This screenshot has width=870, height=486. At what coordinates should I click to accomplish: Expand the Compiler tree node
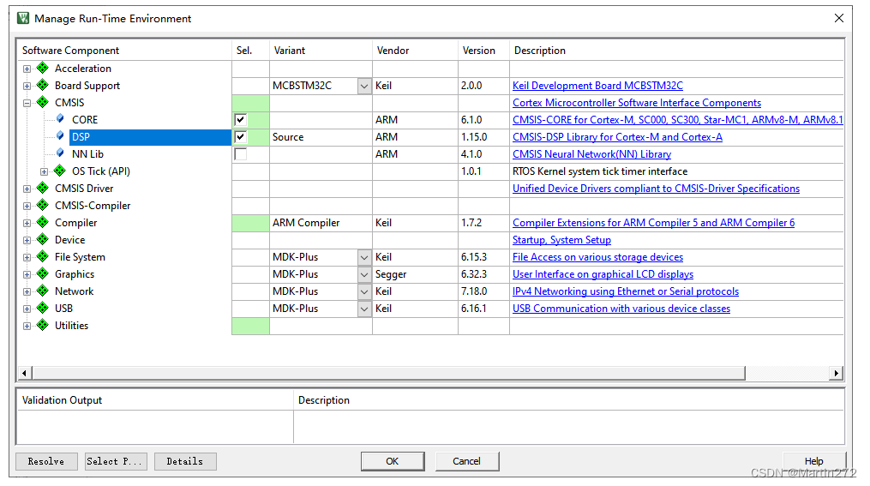(27, 223)
